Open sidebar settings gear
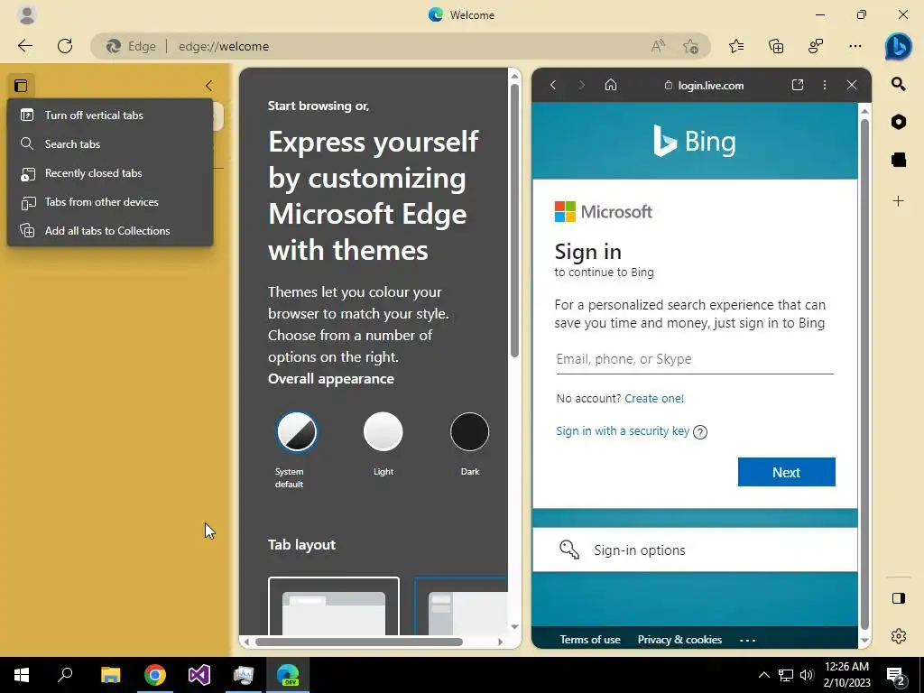Screen dimensions: 924x693 tap(898, 636)
